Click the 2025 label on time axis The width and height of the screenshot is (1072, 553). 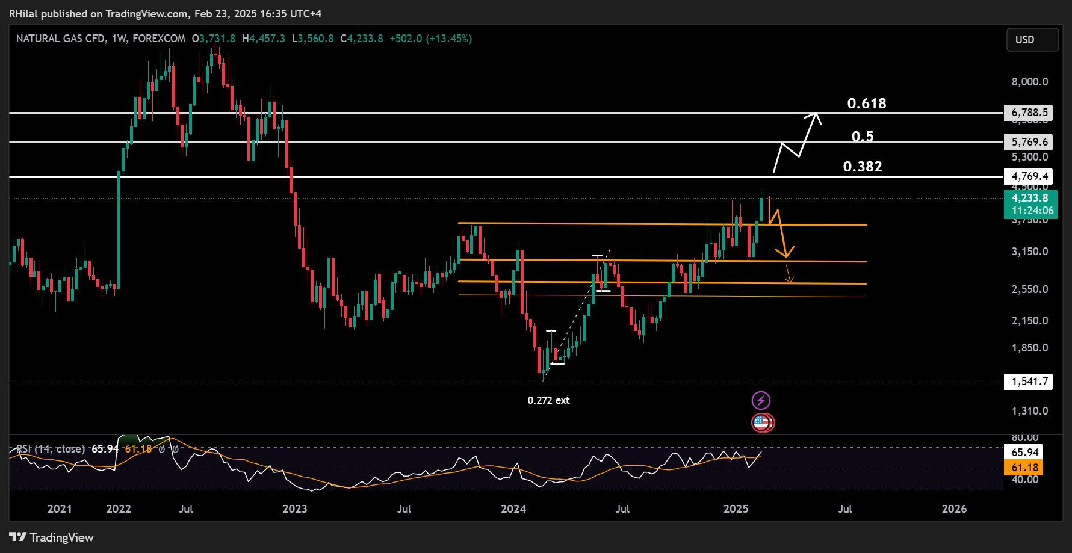[736, 509]
